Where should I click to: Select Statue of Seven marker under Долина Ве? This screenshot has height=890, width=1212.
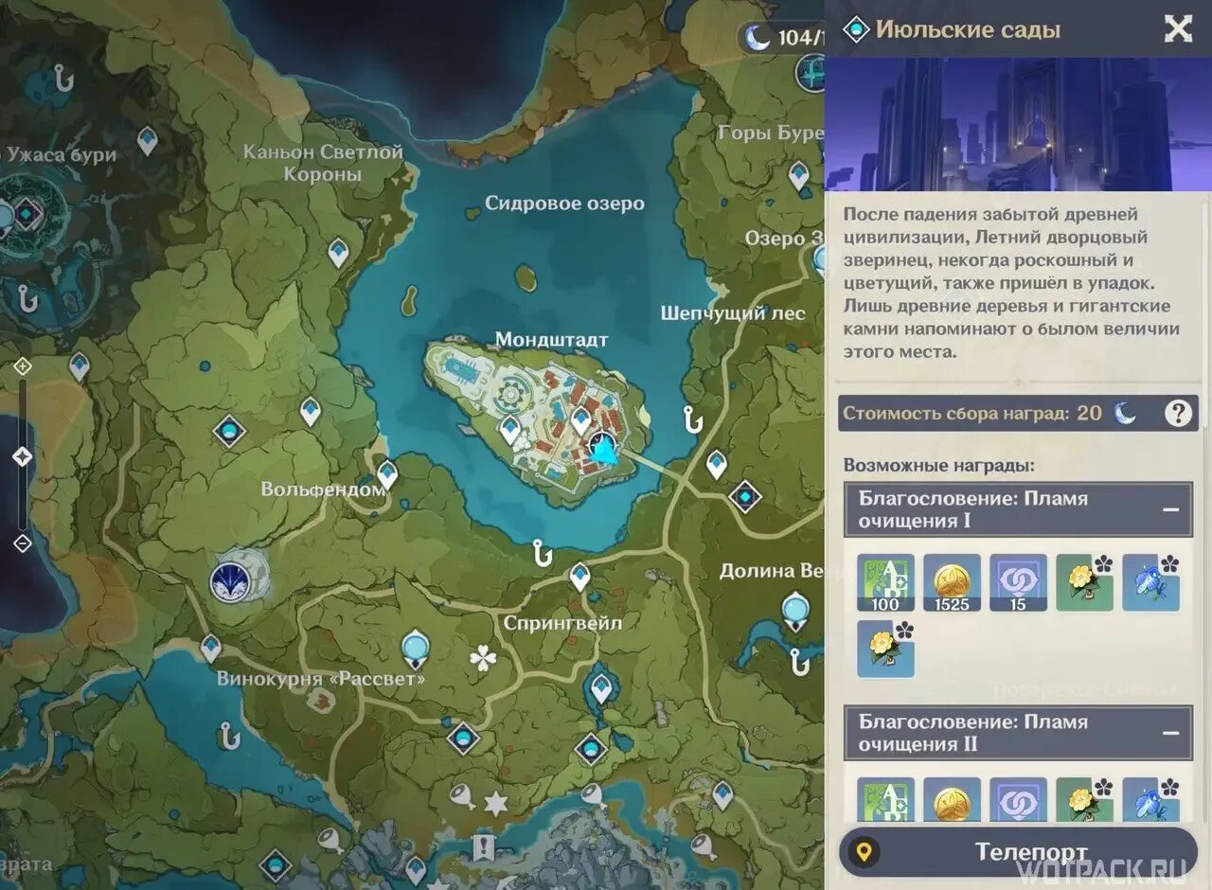pyautogui.click(x=795, y=610)
